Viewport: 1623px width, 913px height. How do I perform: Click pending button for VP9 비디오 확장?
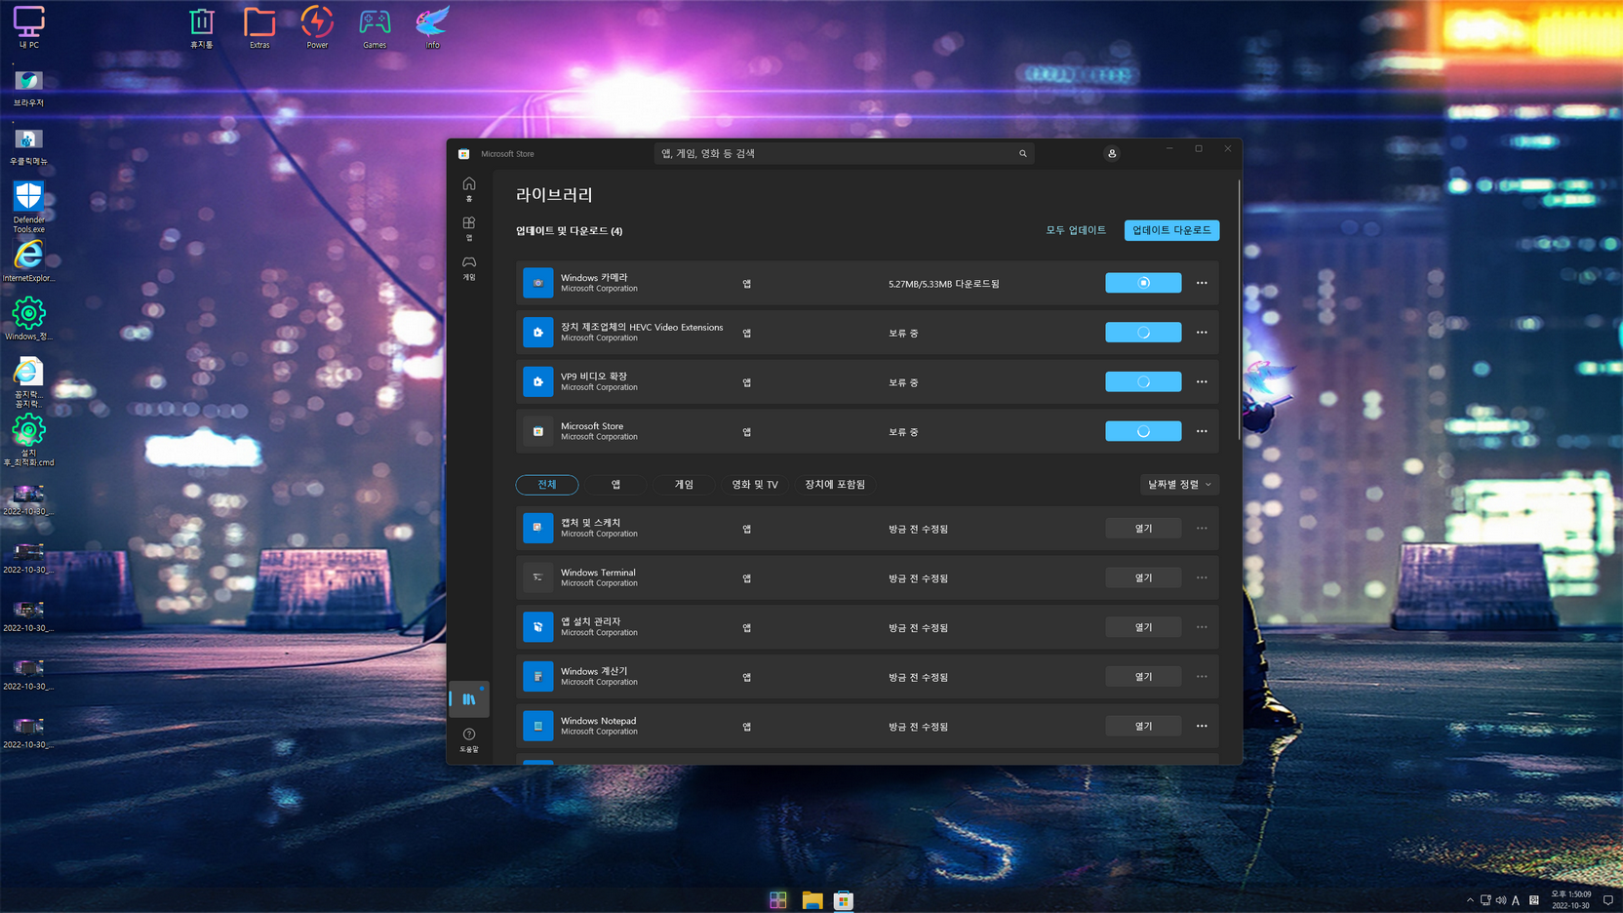pyautogui.click(x=1143, y=381)
